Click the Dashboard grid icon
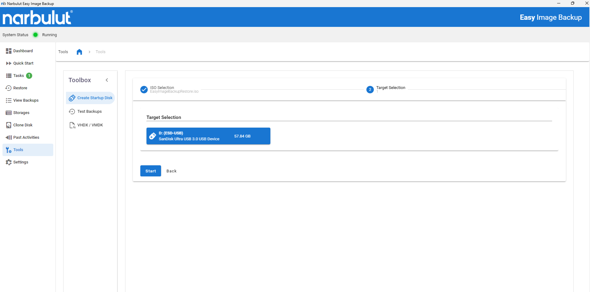Image resolution: width=590 pixels, height=292 pixels. [9, 51]
